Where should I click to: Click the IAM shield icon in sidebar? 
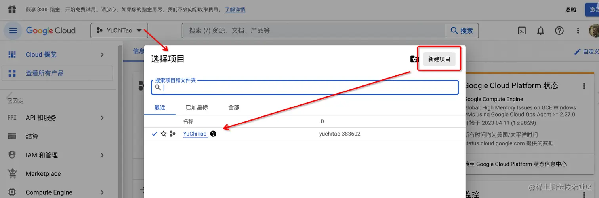click(12, 155)
